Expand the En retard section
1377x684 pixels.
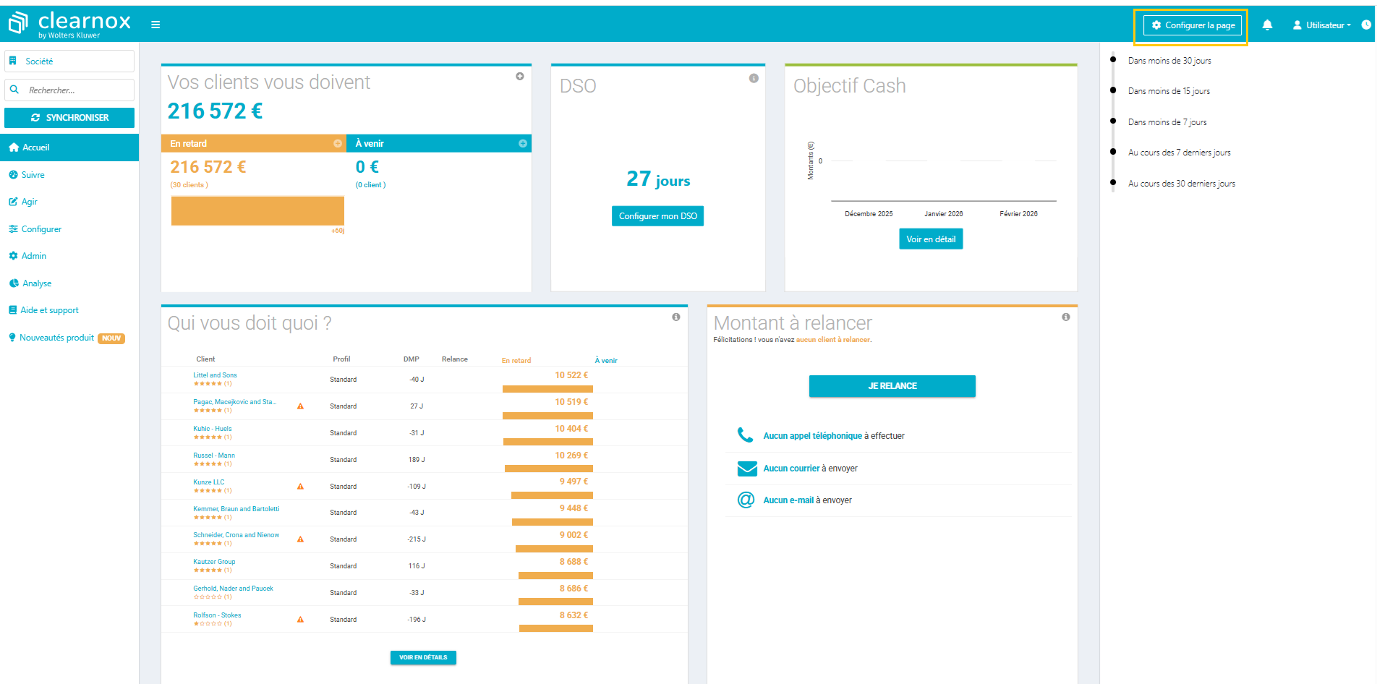click(x=338, y=143)
